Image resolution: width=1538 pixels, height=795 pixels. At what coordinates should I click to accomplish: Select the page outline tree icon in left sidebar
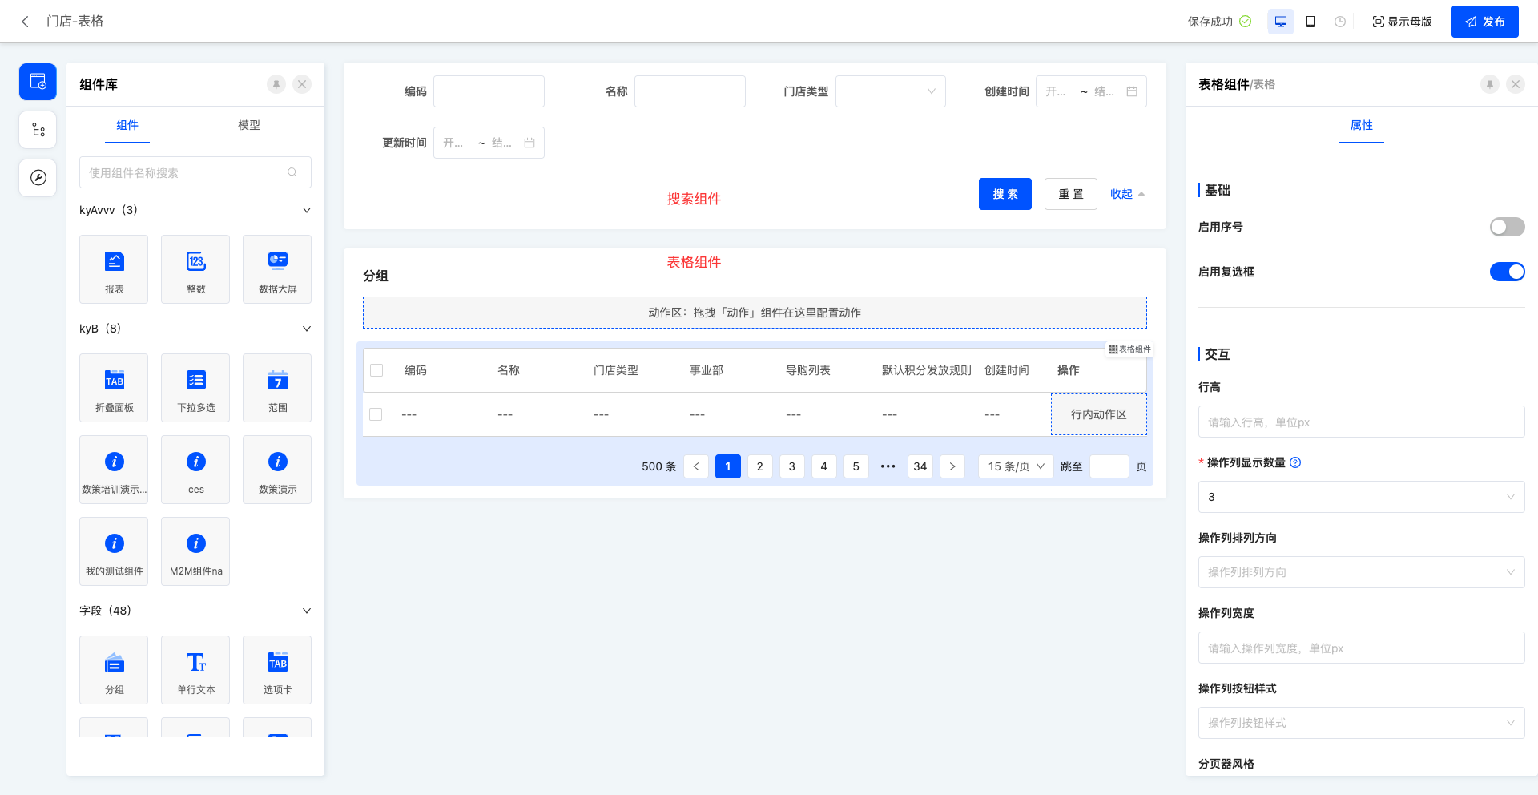38,129
